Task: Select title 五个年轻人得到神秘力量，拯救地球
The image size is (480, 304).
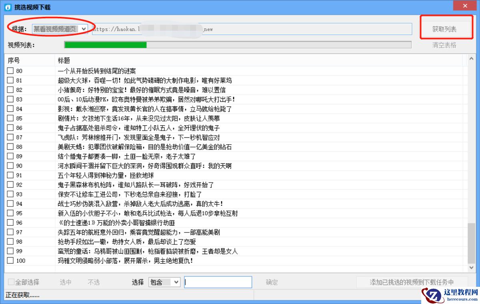Action: [106, 175]
